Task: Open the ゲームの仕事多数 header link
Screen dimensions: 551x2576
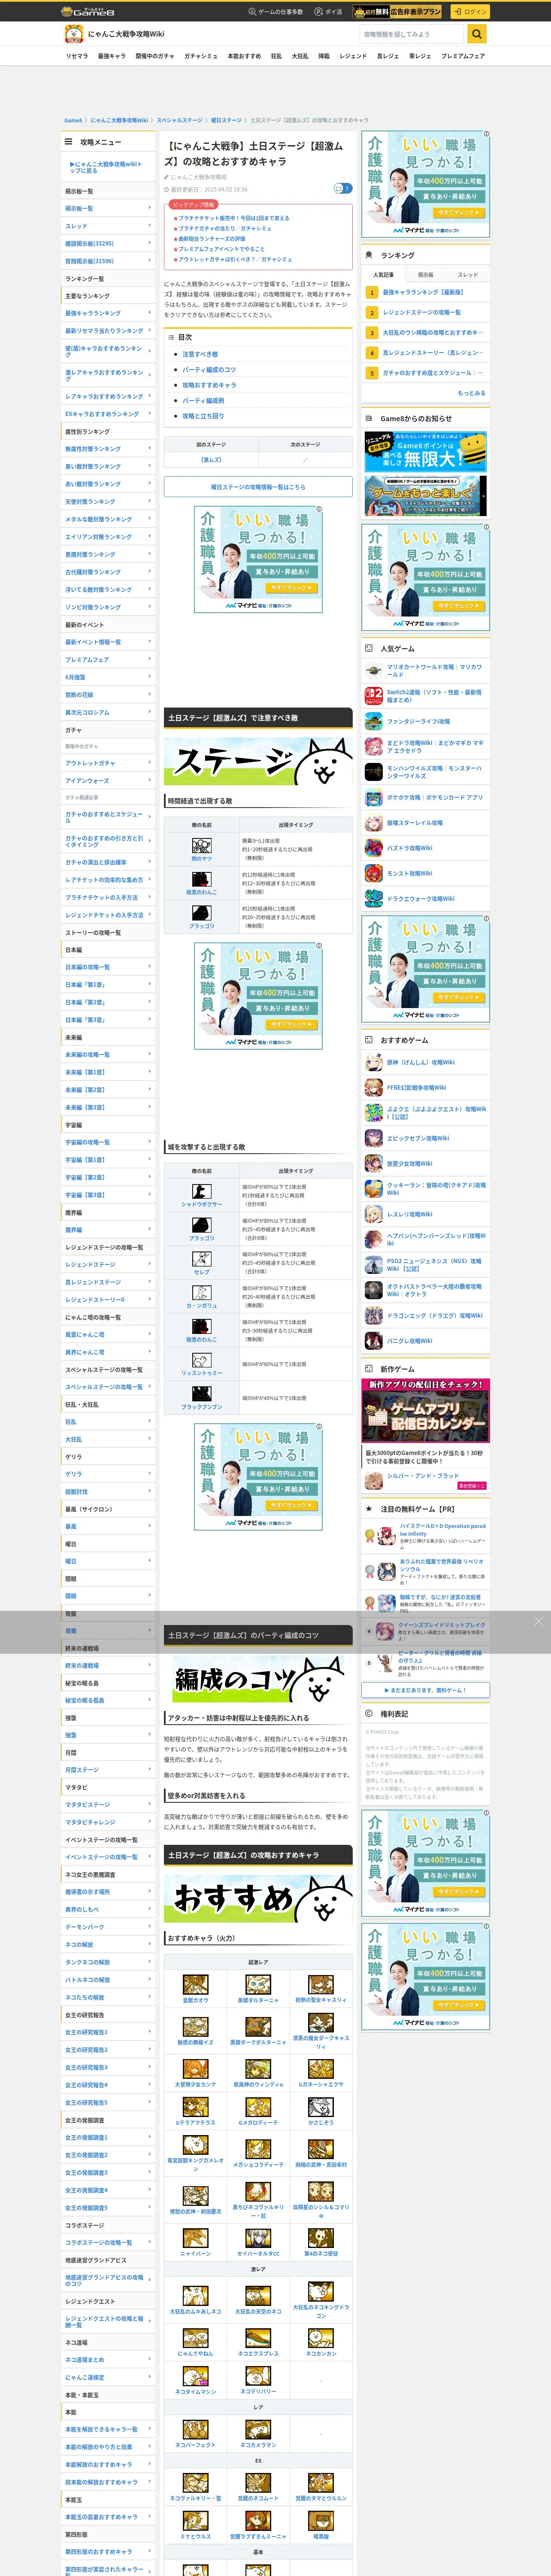Action: click(x=276, y=11)
